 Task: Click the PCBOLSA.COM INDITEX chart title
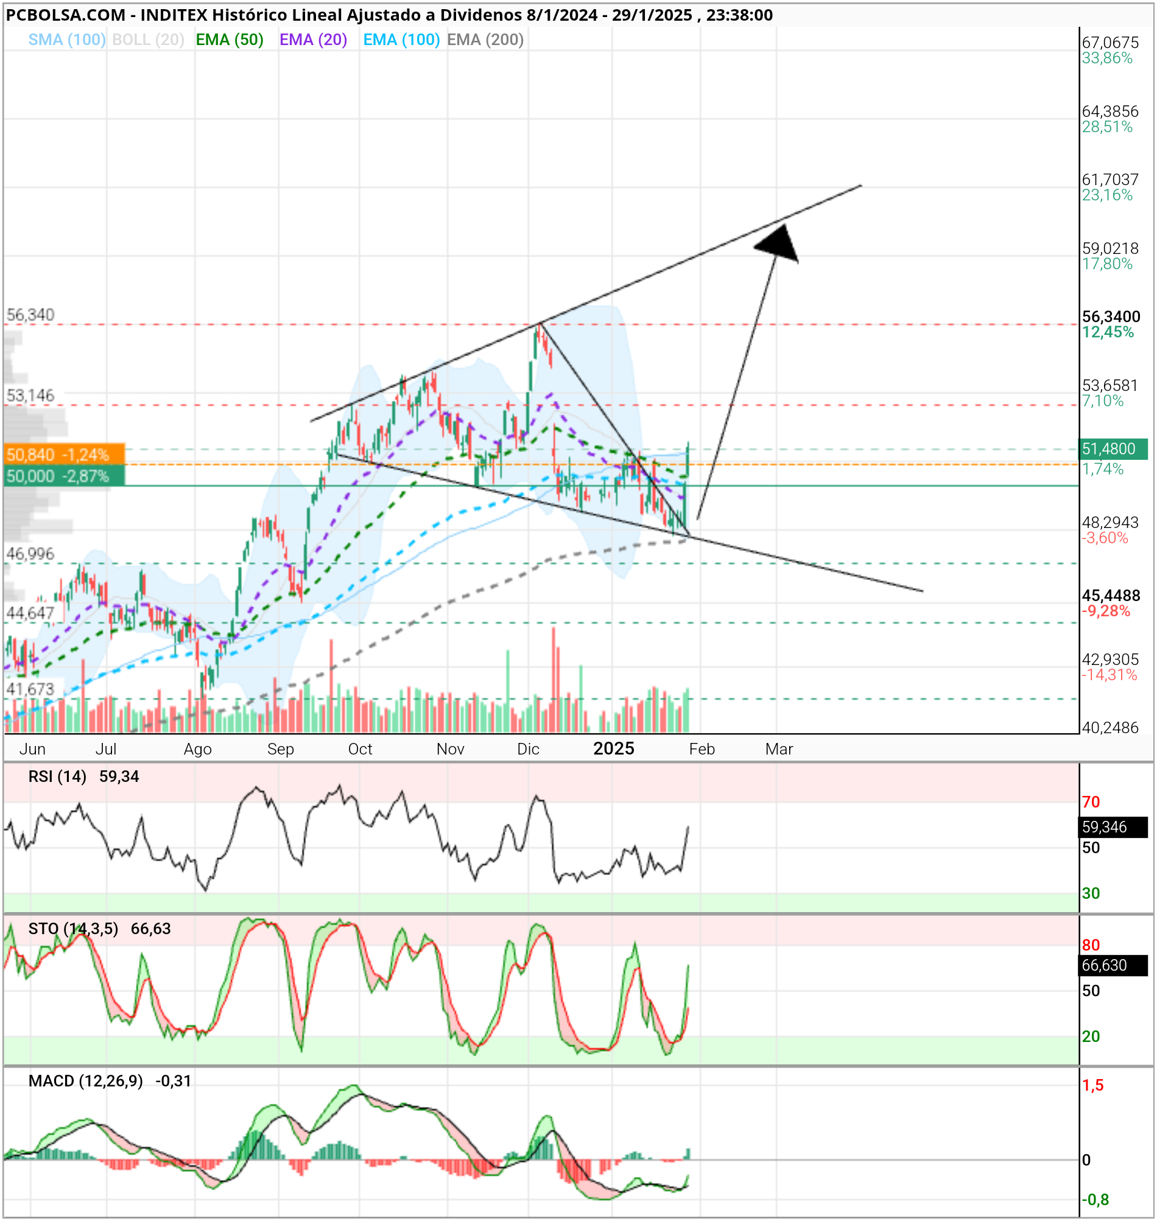click(x=389, y=15)
